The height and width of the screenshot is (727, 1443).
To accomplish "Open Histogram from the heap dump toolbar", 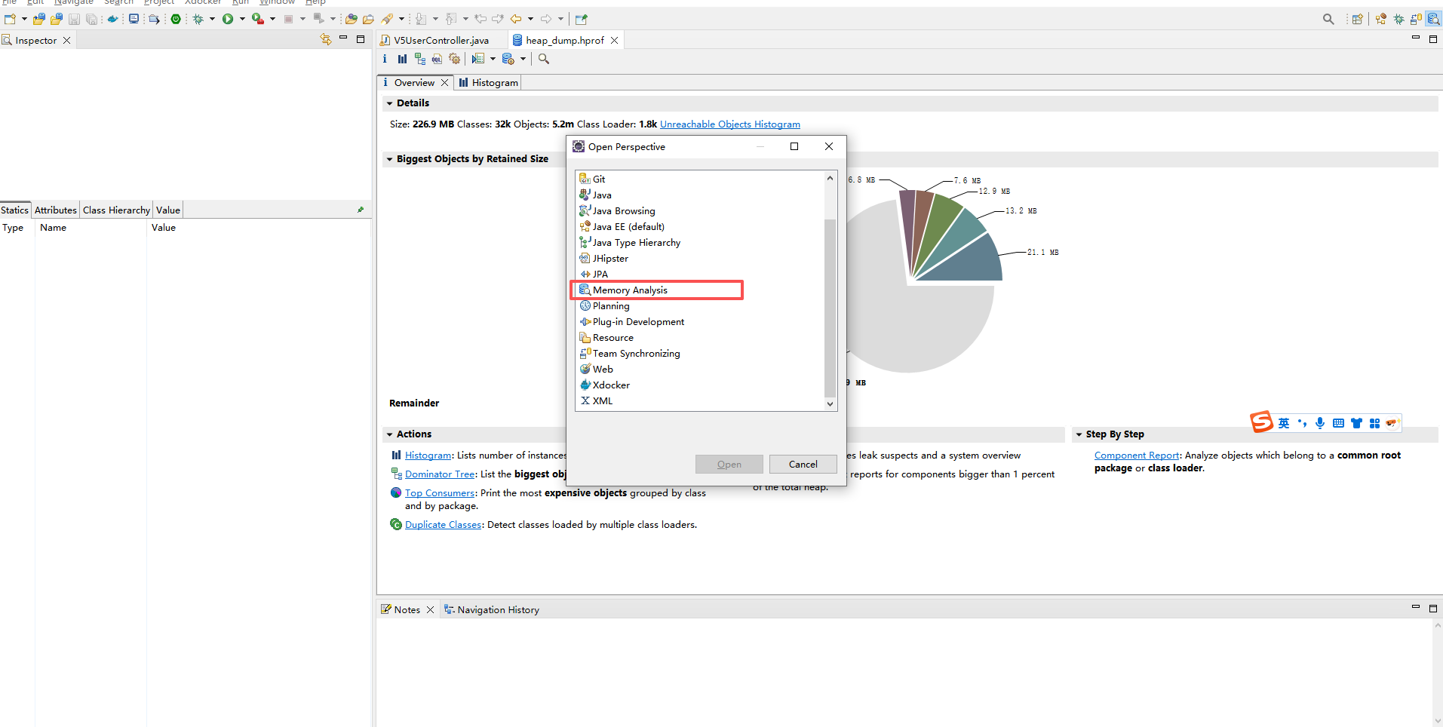I will click(402, 59).
